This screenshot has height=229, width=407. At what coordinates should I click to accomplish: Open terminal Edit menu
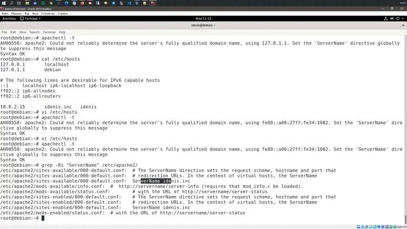click(x=13, y=32)
